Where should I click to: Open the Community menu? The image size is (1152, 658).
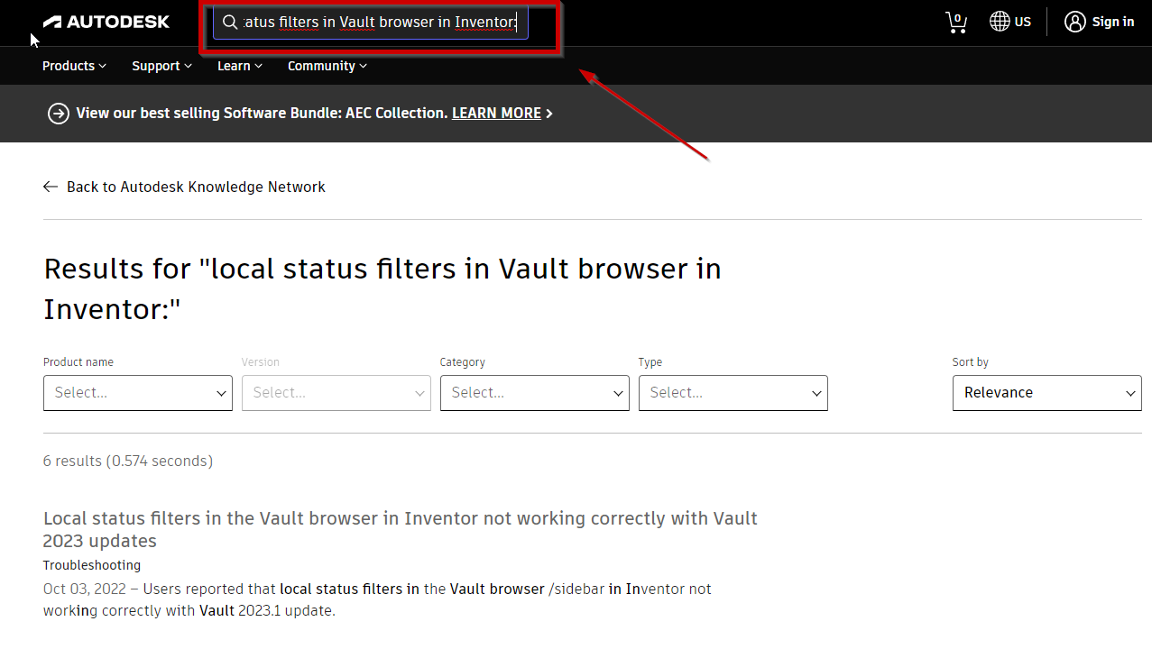pos(327,66)
